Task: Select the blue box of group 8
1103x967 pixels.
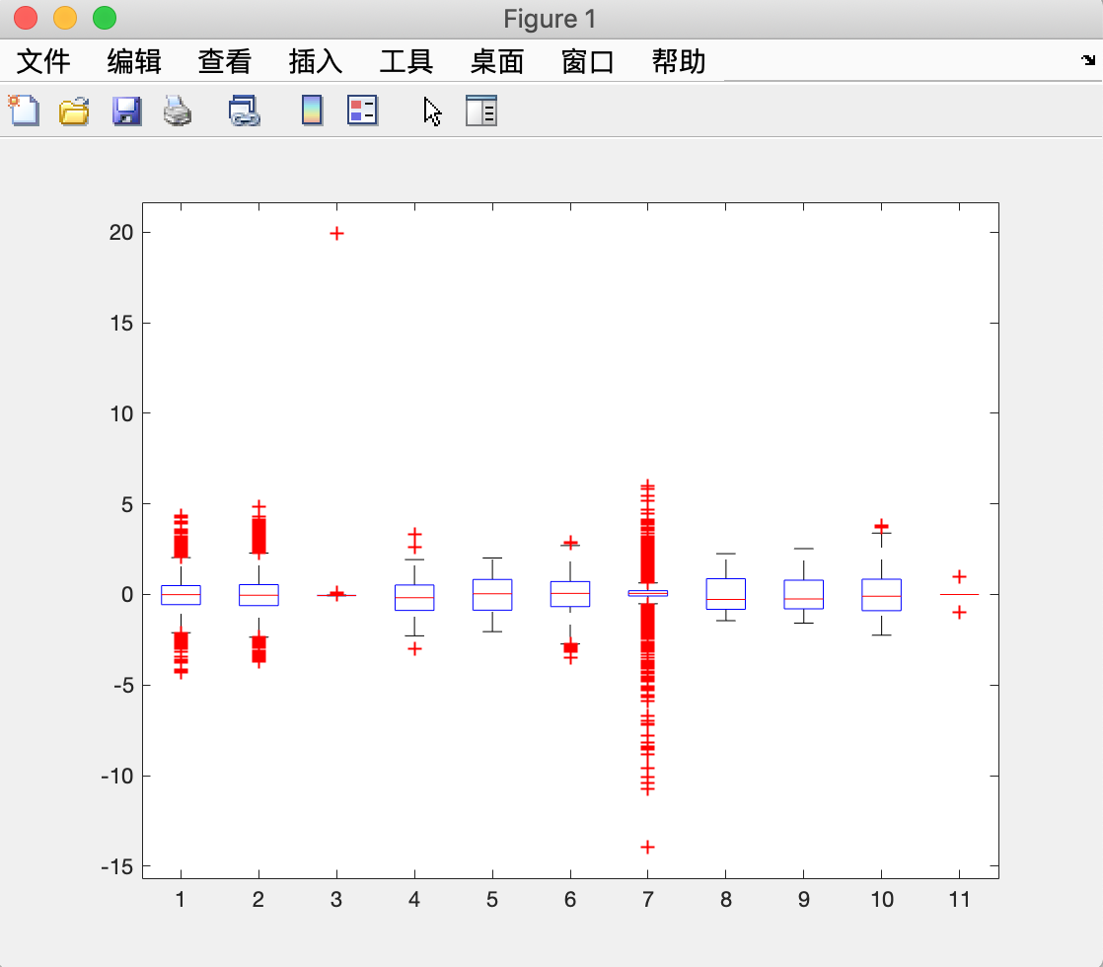Action: click(x=726, y=594)
